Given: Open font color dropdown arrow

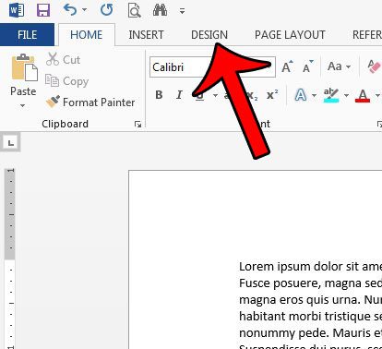Looking at the screenshot, I should pyautogui.click(x=377, y=95).
